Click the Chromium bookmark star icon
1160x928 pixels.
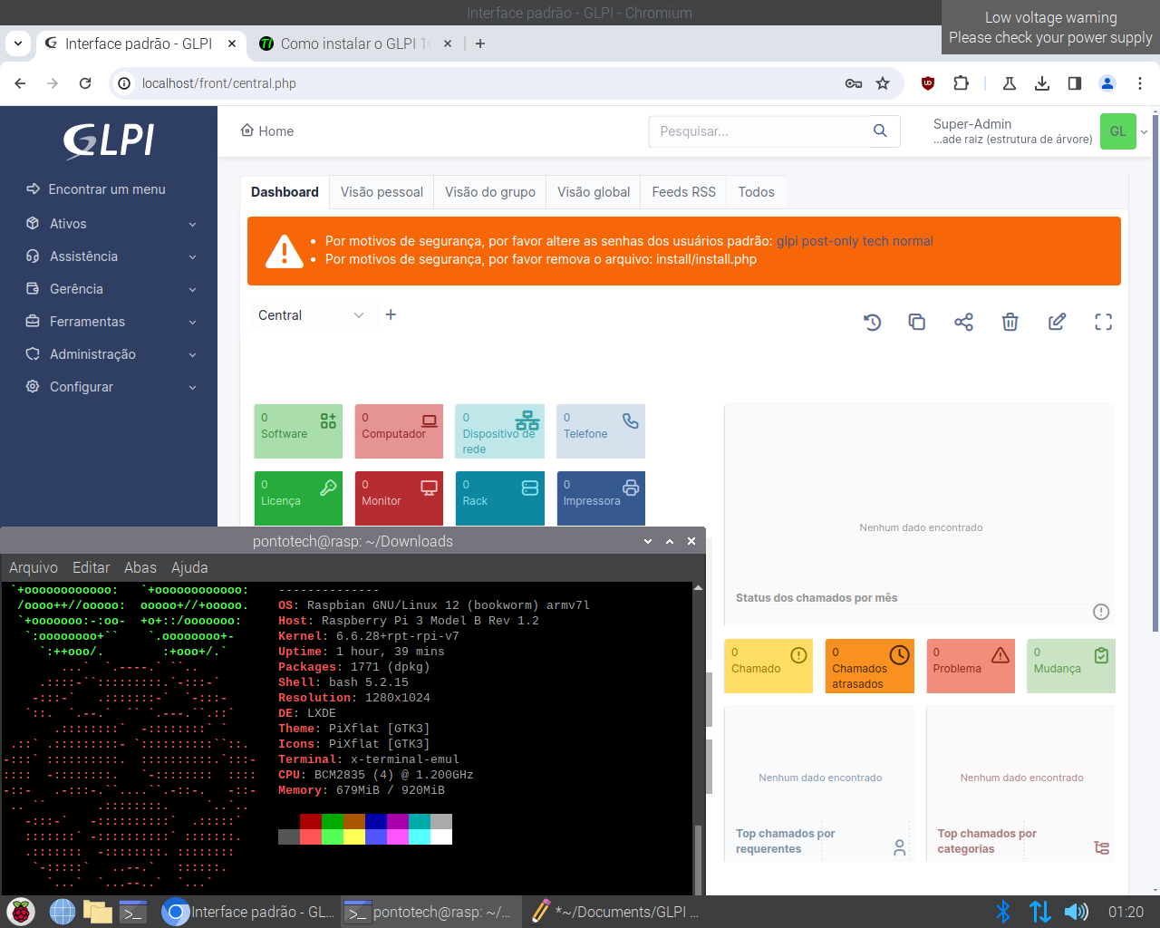pyautogui.click(x=883, y=83)
